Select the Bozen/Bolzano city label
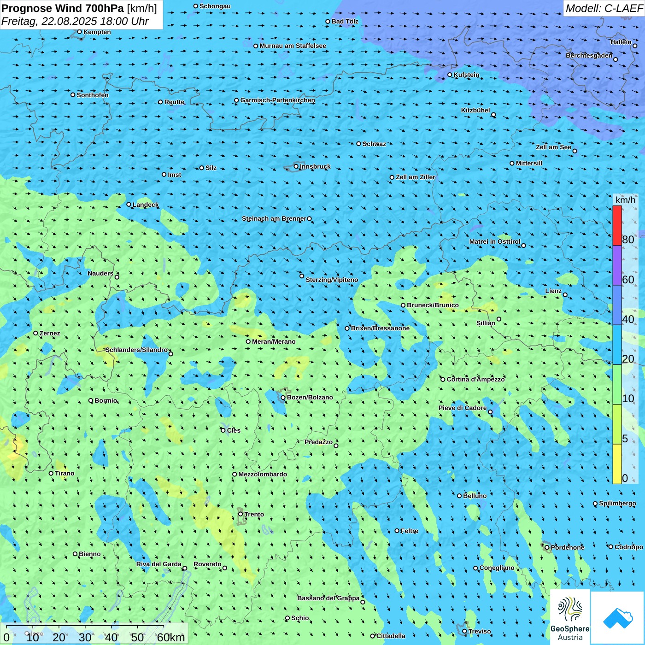Image resolution: width=645 pixels, height=645 pixels. coord(310,397)
